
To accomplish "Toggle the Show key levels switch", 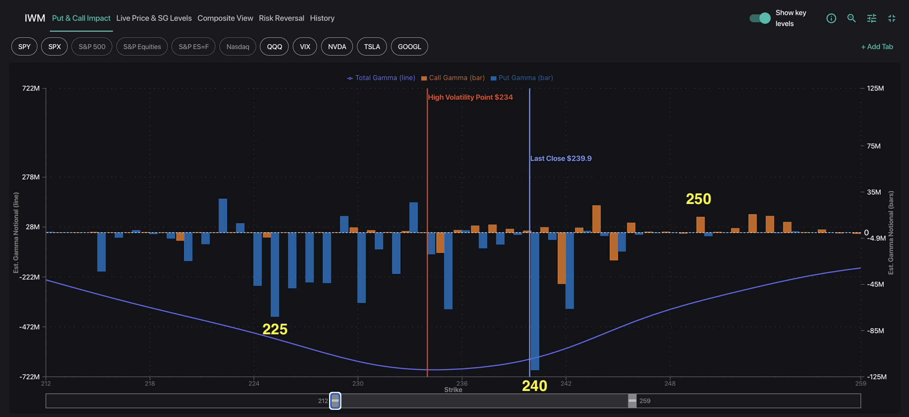I will point(760,18).
